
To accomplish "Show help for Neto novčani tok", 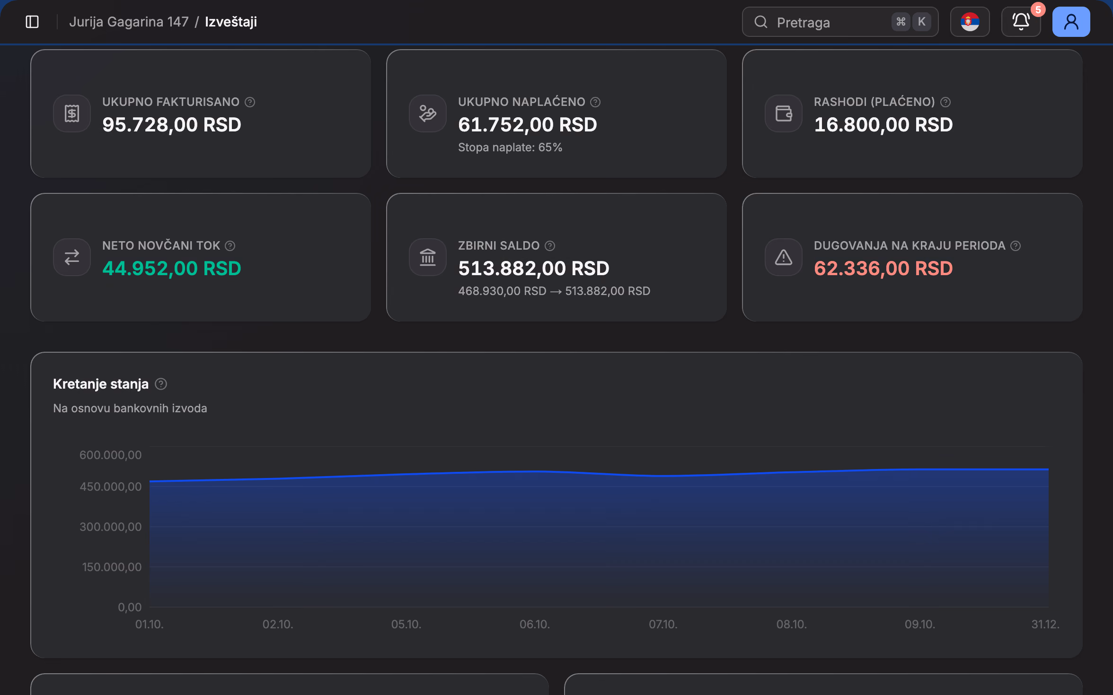I will (x=230, y=246).
